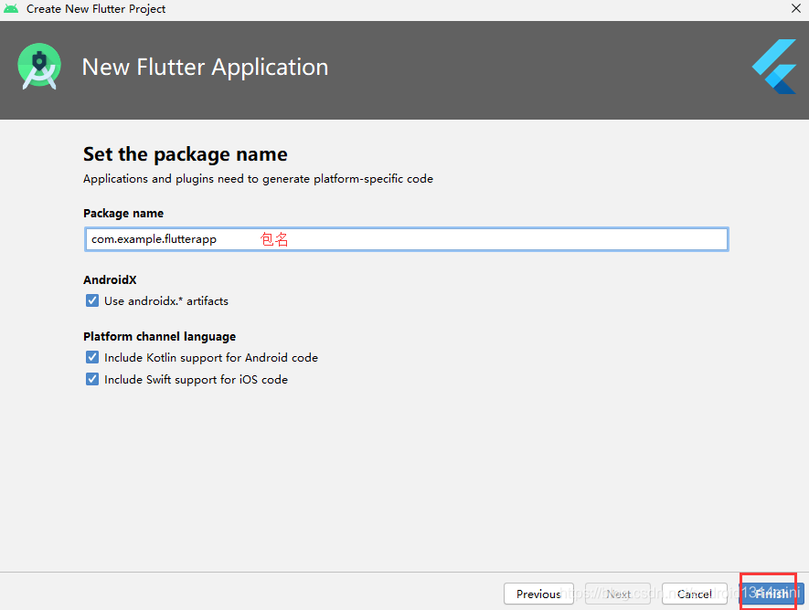
Task: Focus the Package name input field
Action: 407,239
